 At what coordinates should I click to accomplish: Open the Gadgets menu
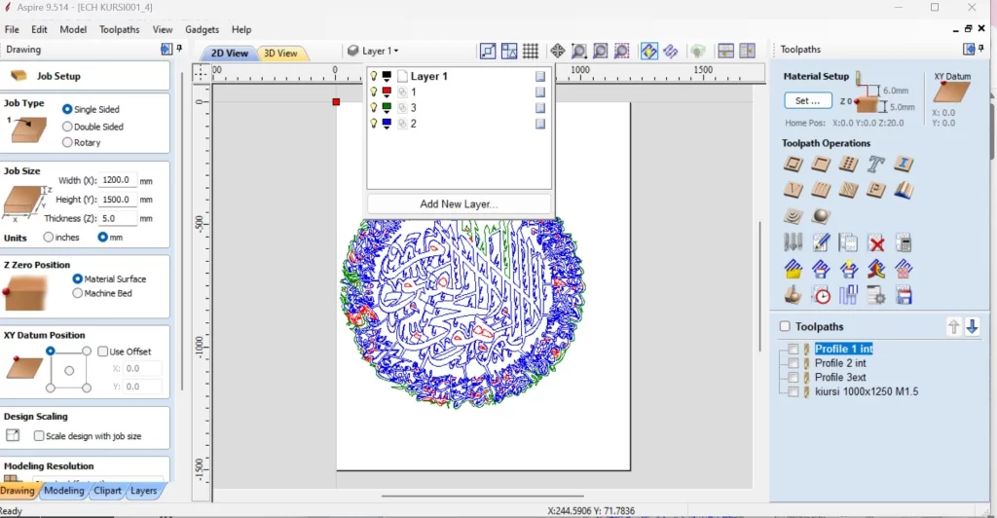click(203, 29)
